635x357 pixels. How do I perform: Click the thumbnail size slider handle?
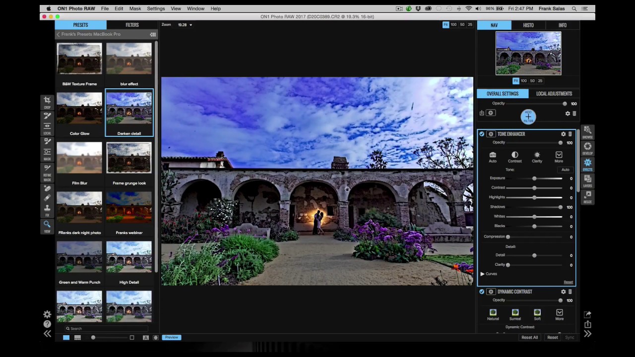point(93,337)
